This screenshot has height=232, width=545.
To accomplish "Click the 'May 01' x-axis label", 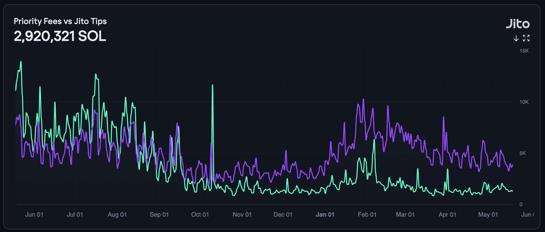I will [x=488, y=215].
